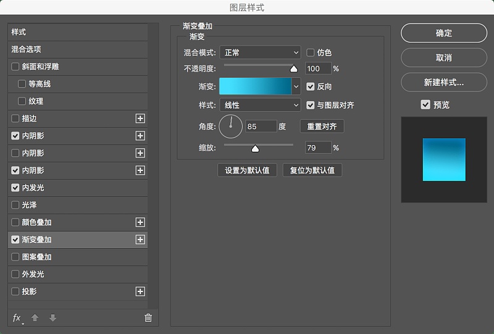Move effect down with the down arrow icon
This screenshot has height=334, width=494.
(x=53, y=317)
